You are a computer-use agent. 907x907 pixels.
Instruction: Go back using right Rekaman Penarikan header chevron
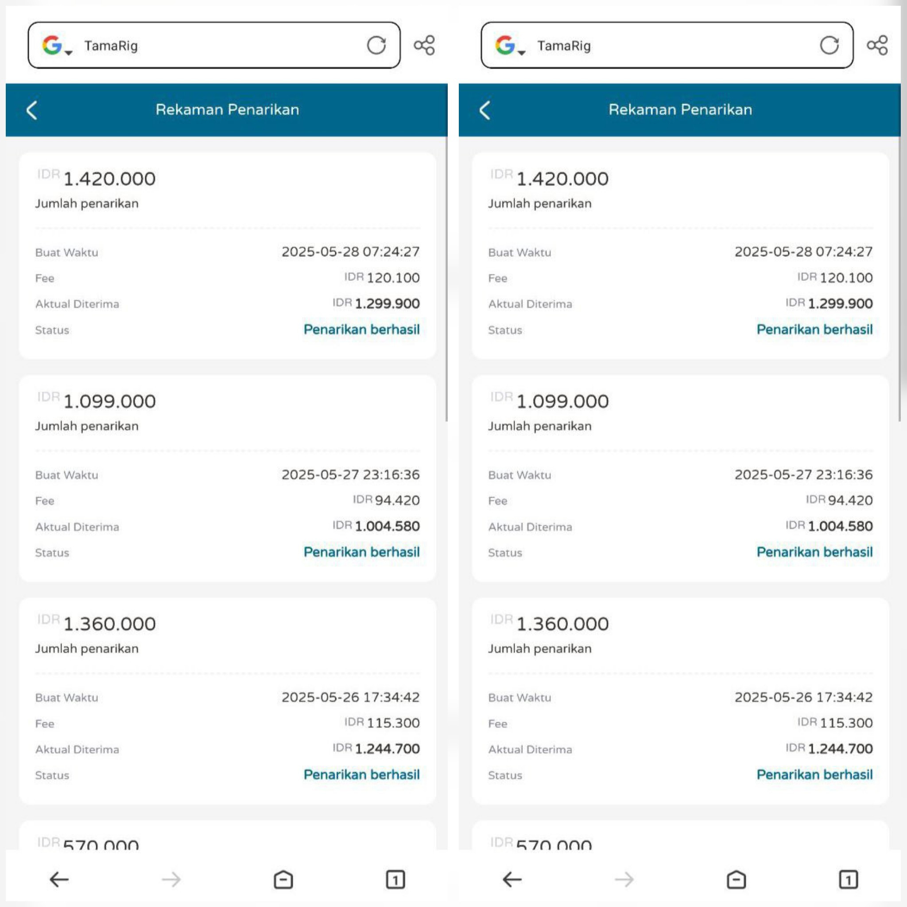pyautogui.click(x=485, y=110)
